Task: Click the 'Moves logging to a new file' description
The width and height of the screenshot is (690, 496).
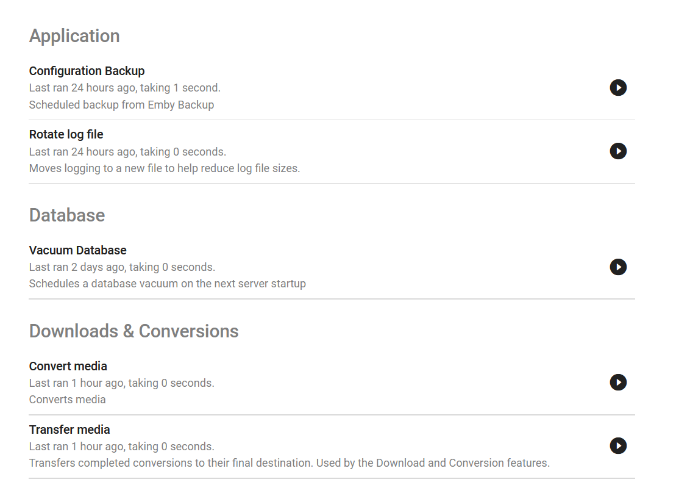Action: [165, 168]
